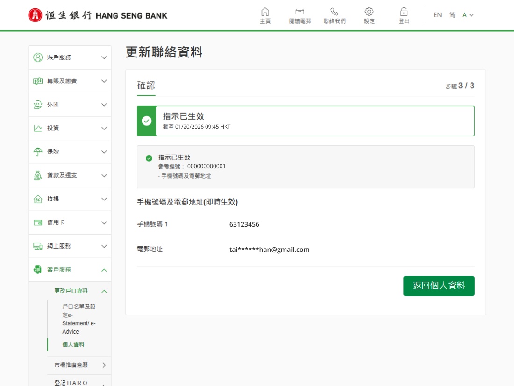Viewport: 514px width, 386px height.
Task: Open settings gear icon in header
Action: click(369, 12)
